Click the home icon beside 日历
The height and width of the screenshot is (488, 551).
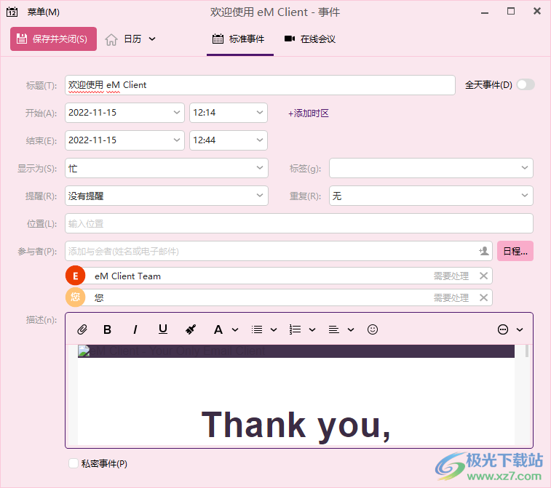111,39
